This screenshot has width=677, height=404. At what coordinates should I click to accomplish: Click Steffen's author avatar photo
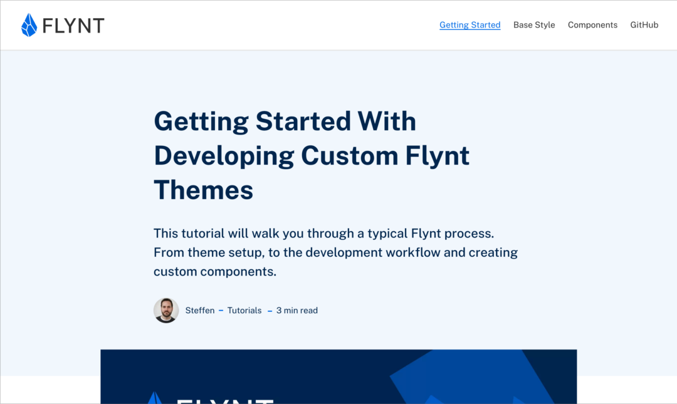(x=166, y=310)
